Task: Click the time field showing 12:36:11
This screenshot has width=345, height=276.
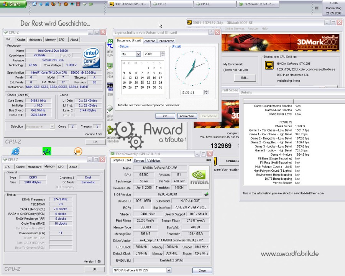Action: coord(192,92)
